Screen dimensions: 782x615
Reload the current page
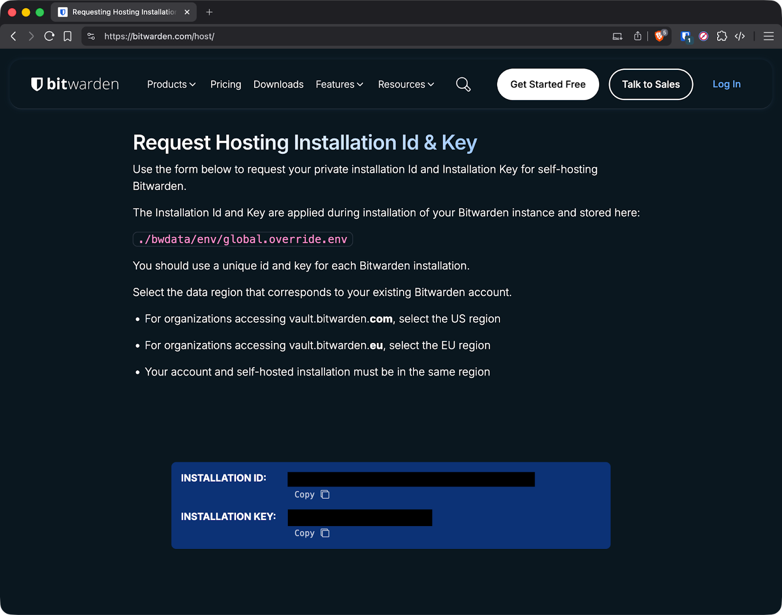49,36
